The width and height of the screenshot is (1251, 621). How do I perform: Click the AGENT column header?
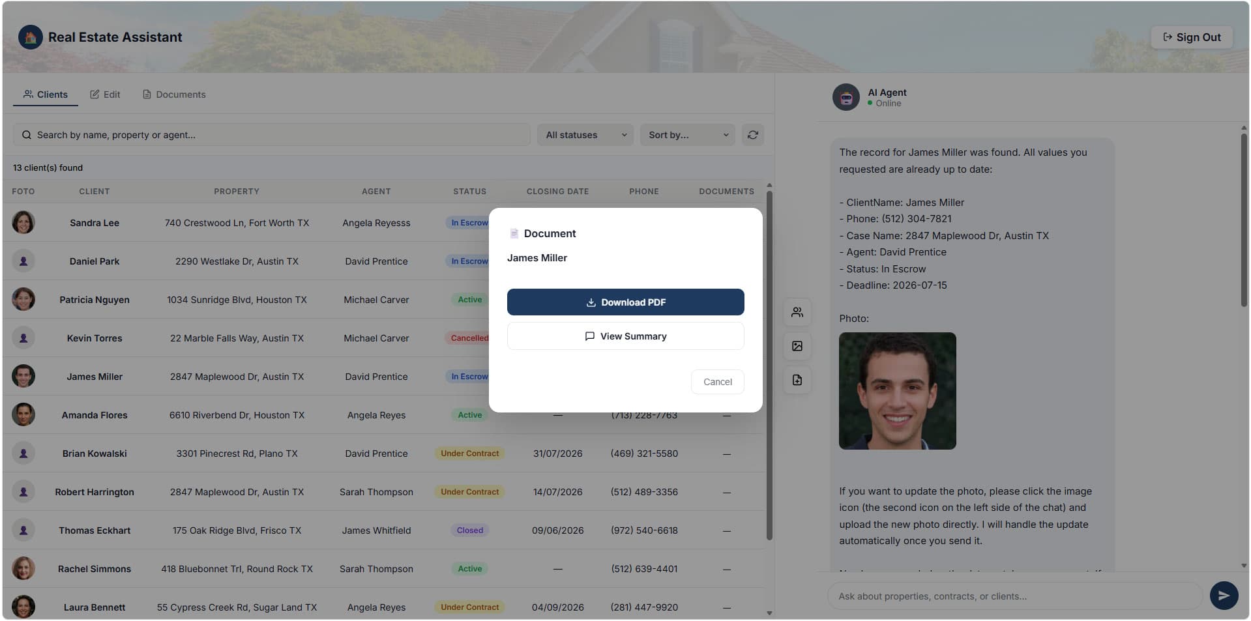pos(376,192)
